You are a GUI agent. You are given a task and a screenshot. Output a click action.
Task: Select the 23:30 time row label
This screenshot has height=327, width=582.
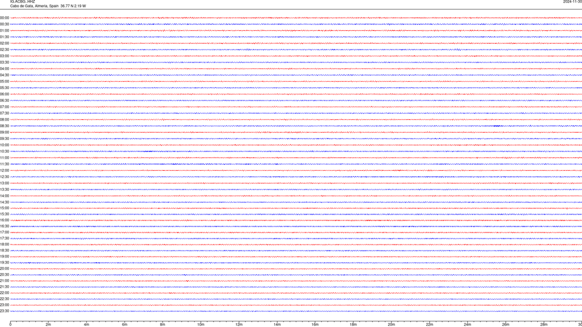[4, 311]
